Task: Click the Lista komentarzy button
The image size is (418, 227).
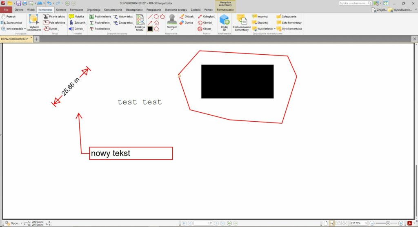Action: (x=289, y=22)
